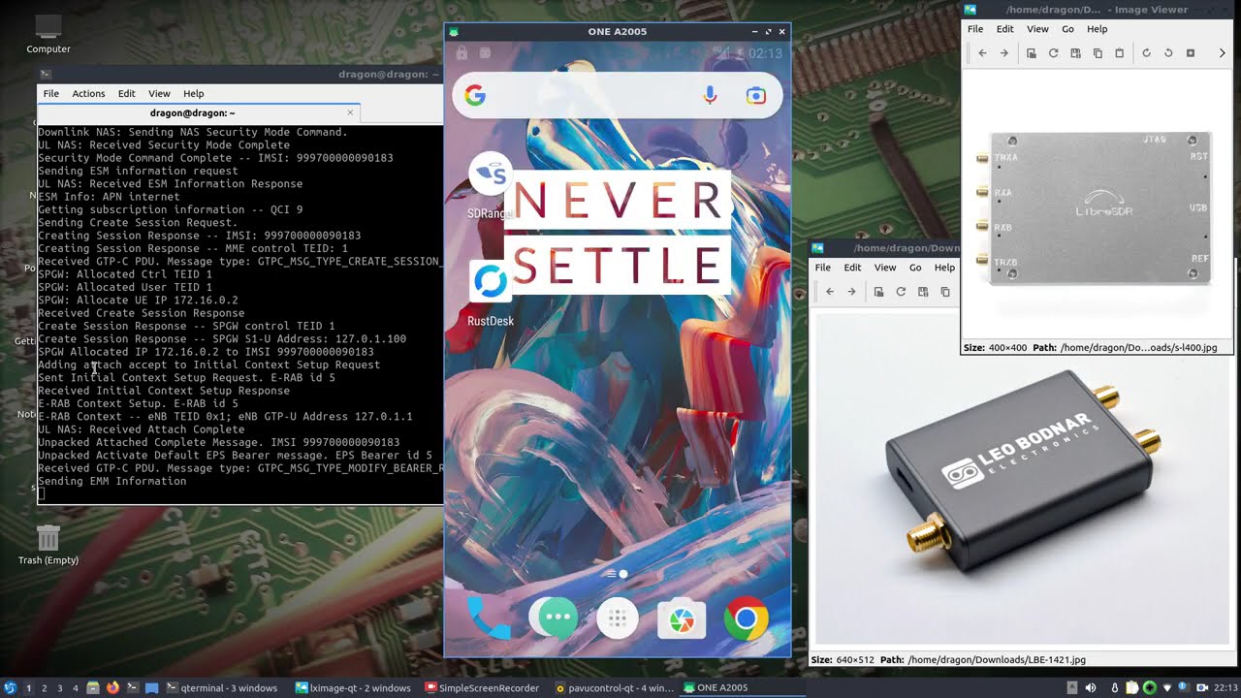Select the Trash (Empty) desktop icon
The image size is (1241, 698).
(x=48, y=545)
